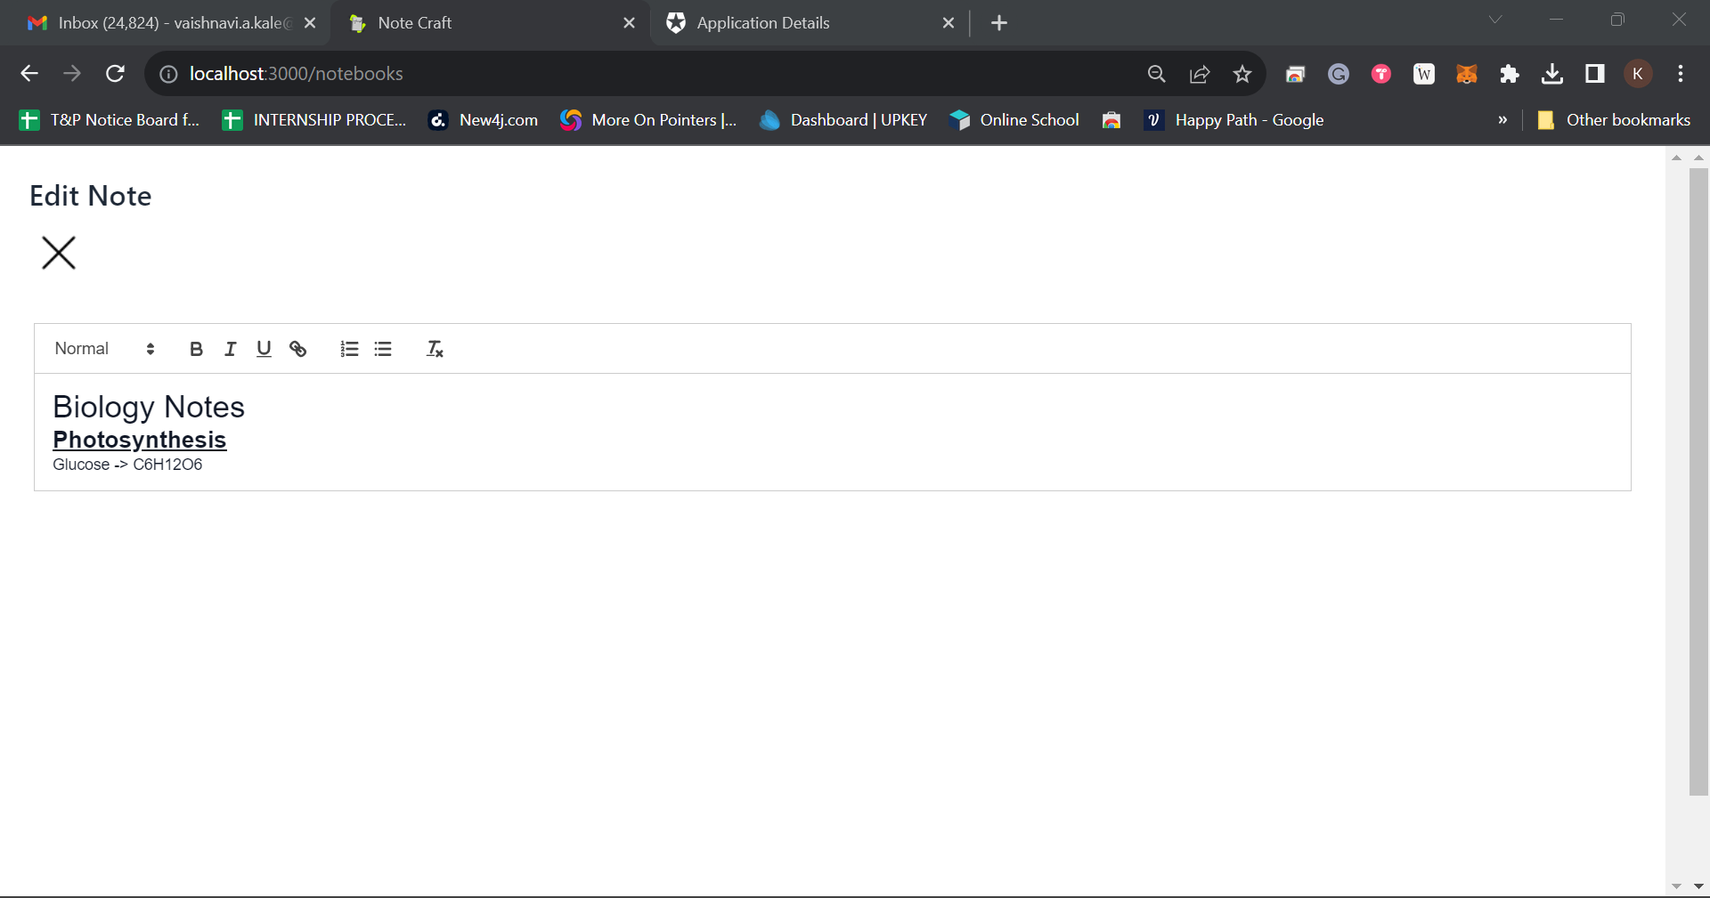Toggle the numbered list button

point(349,349)
